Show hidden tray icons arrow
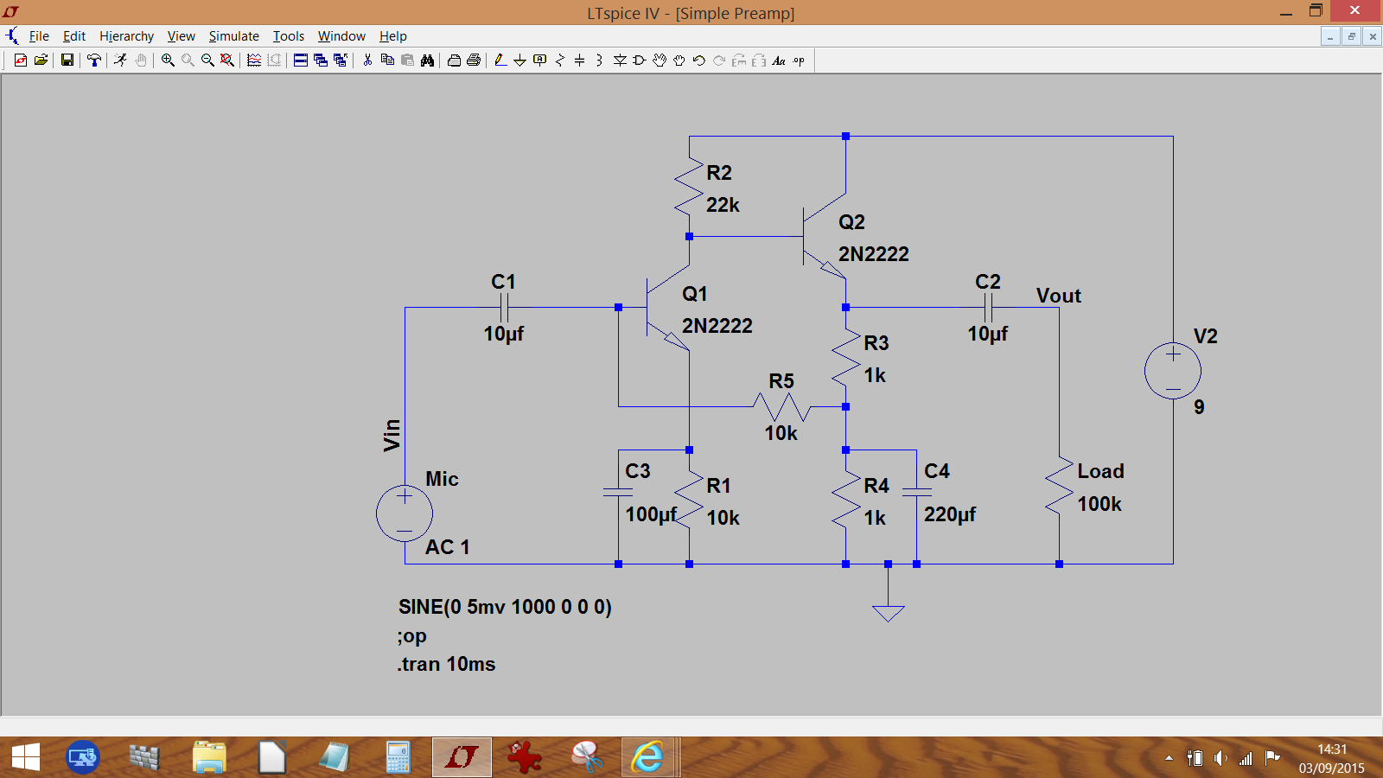 pyautogui.click(x=1169, y=758)
